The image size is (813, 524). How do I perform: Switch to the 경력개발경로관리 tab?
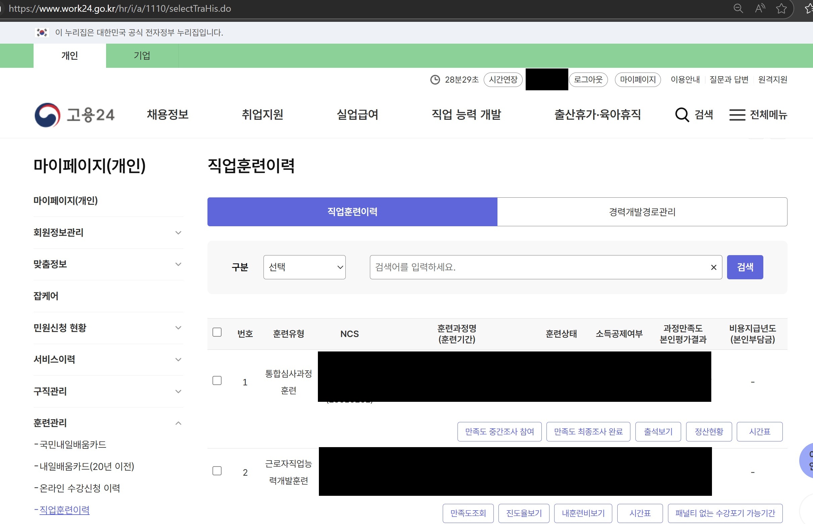pyautogui.click(x=642, y=212)
